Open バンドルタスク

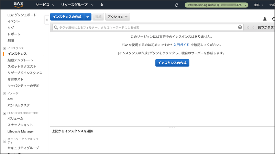click(19, 105)
